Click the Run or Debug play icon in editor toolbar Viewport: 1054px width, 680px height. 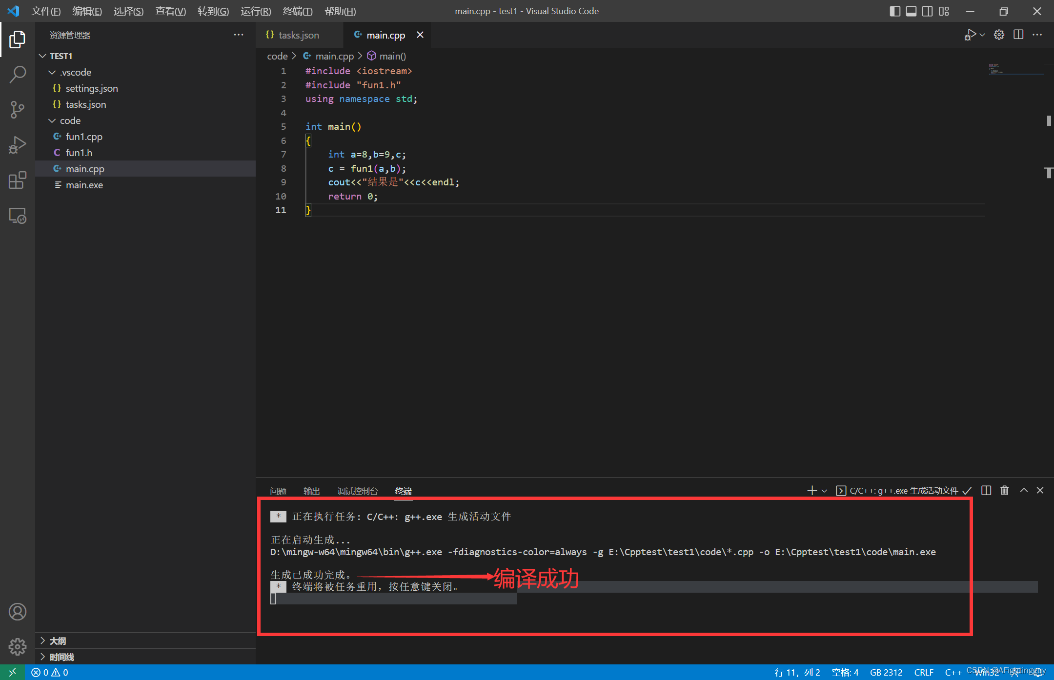tap(970, 35)
